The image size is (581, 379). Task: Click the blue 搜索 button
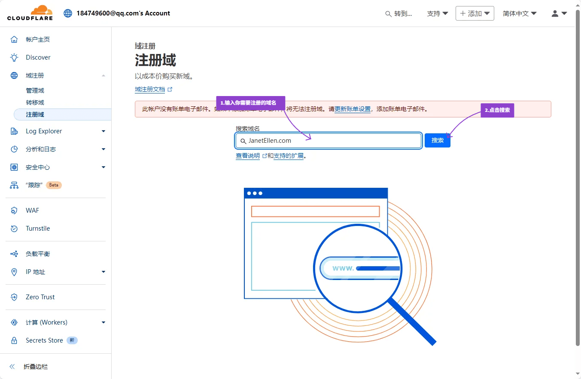tap(437, 141)
